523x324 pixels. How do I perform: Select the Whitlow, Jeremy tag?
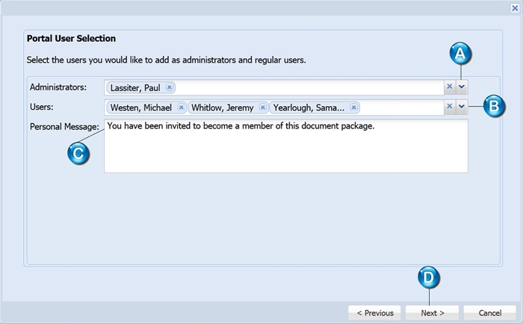223,108
